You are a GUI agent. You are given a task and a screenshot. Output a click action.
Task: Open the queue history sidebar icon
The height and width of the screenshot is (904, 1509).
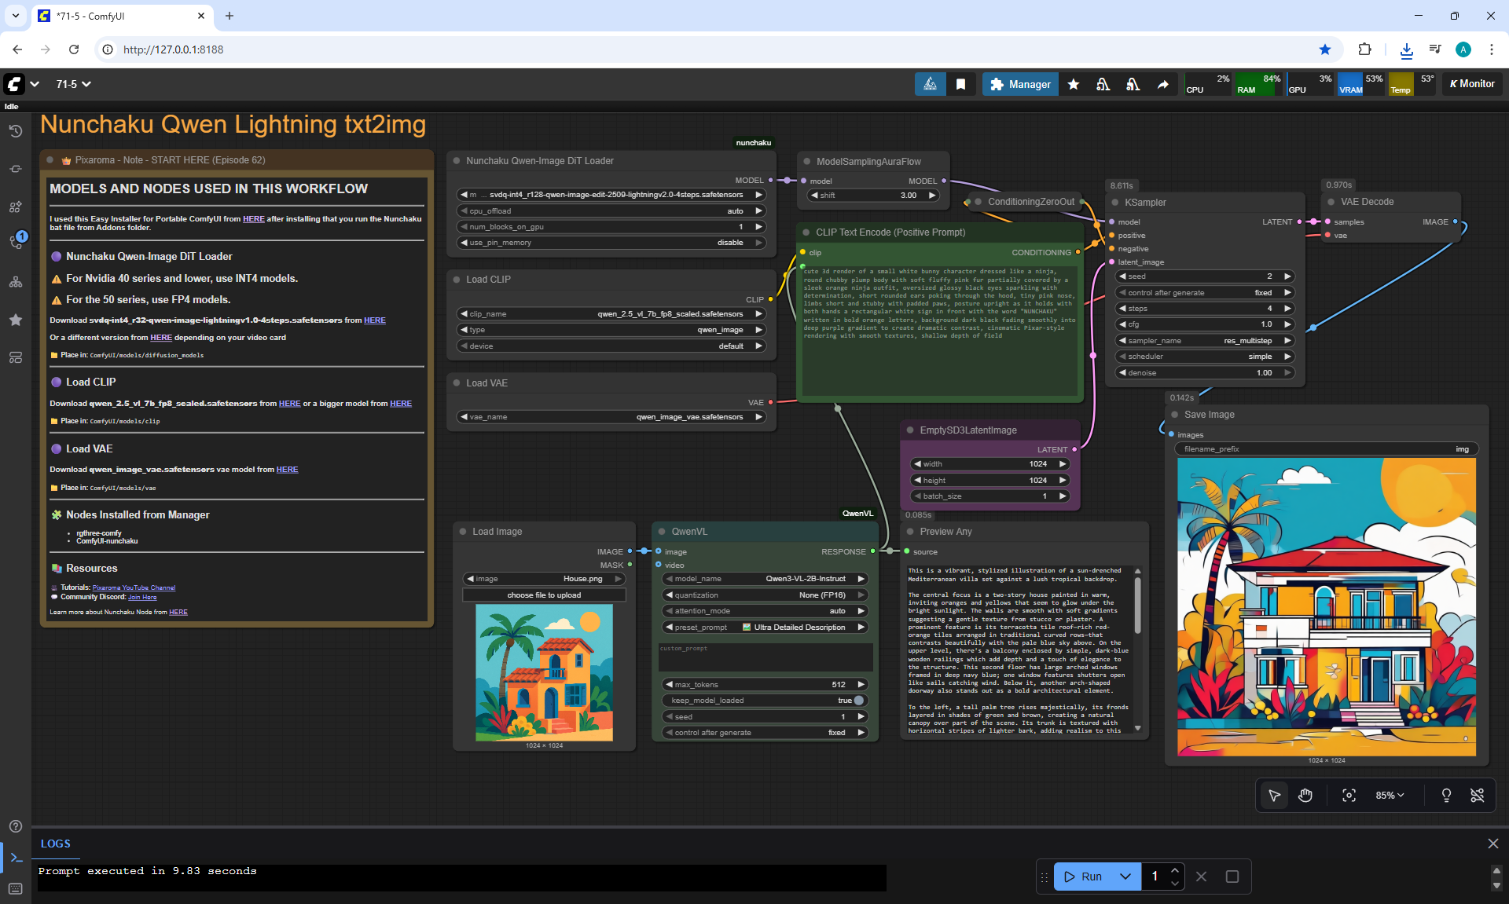[15, 131]
